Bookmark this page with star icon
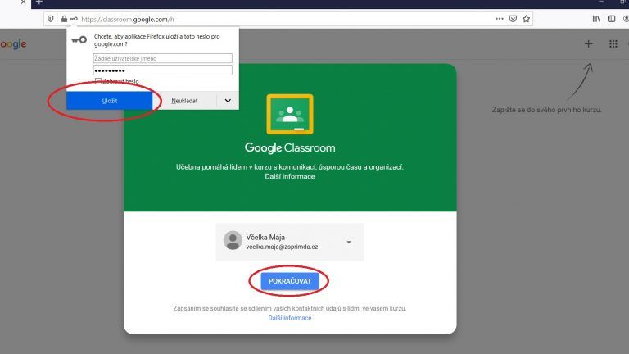Image resolution: width=629 pixels, height=354 pixels. (527, 19)
